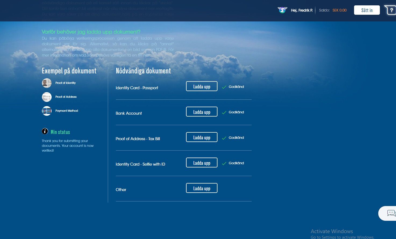This screenshot has height=239, width=396.
Task: Upload Proof of Address - Tax Bill document
Action: coord(202,137)
